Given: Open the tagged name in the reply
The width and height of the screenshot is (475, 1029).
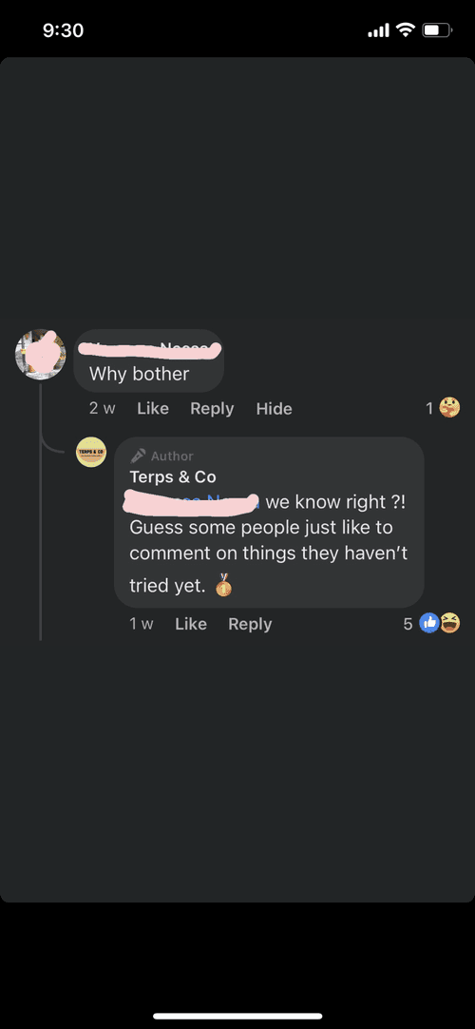Looking at the screenshot, I should [194, 502].
